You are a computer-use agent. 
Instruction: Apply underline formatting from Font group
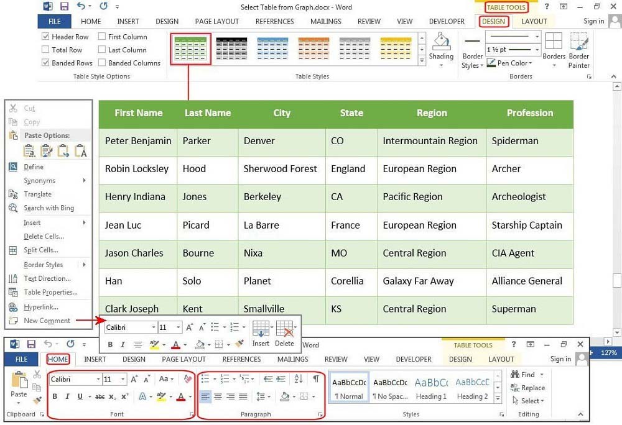[80, 396]
